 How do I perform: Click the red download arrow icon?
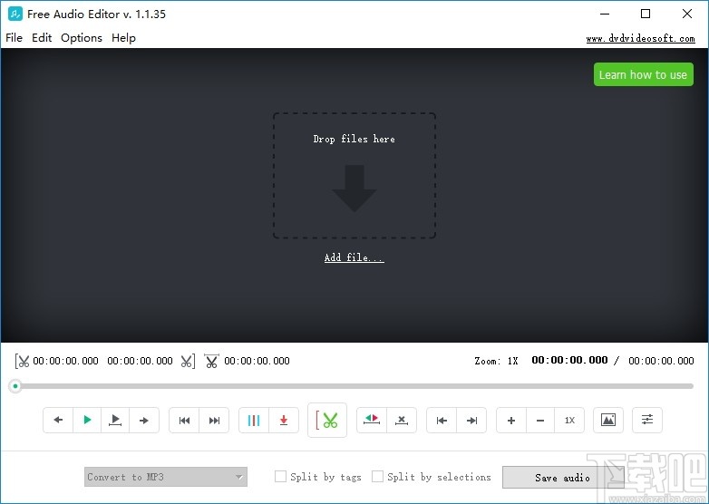point(284,420)
